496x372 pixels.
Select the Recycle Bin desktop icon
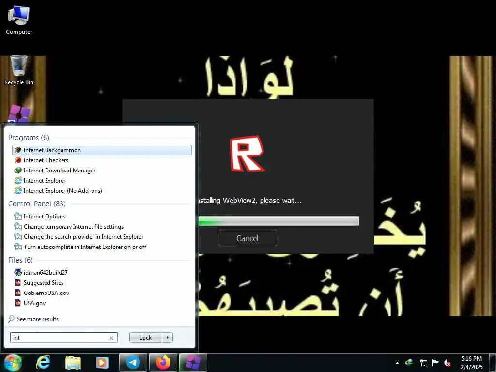point(19,70)
